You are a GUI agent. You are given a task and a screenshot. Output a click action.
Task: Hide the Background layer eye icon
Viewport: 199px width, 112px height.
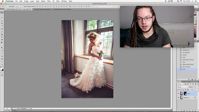[178, 97]
